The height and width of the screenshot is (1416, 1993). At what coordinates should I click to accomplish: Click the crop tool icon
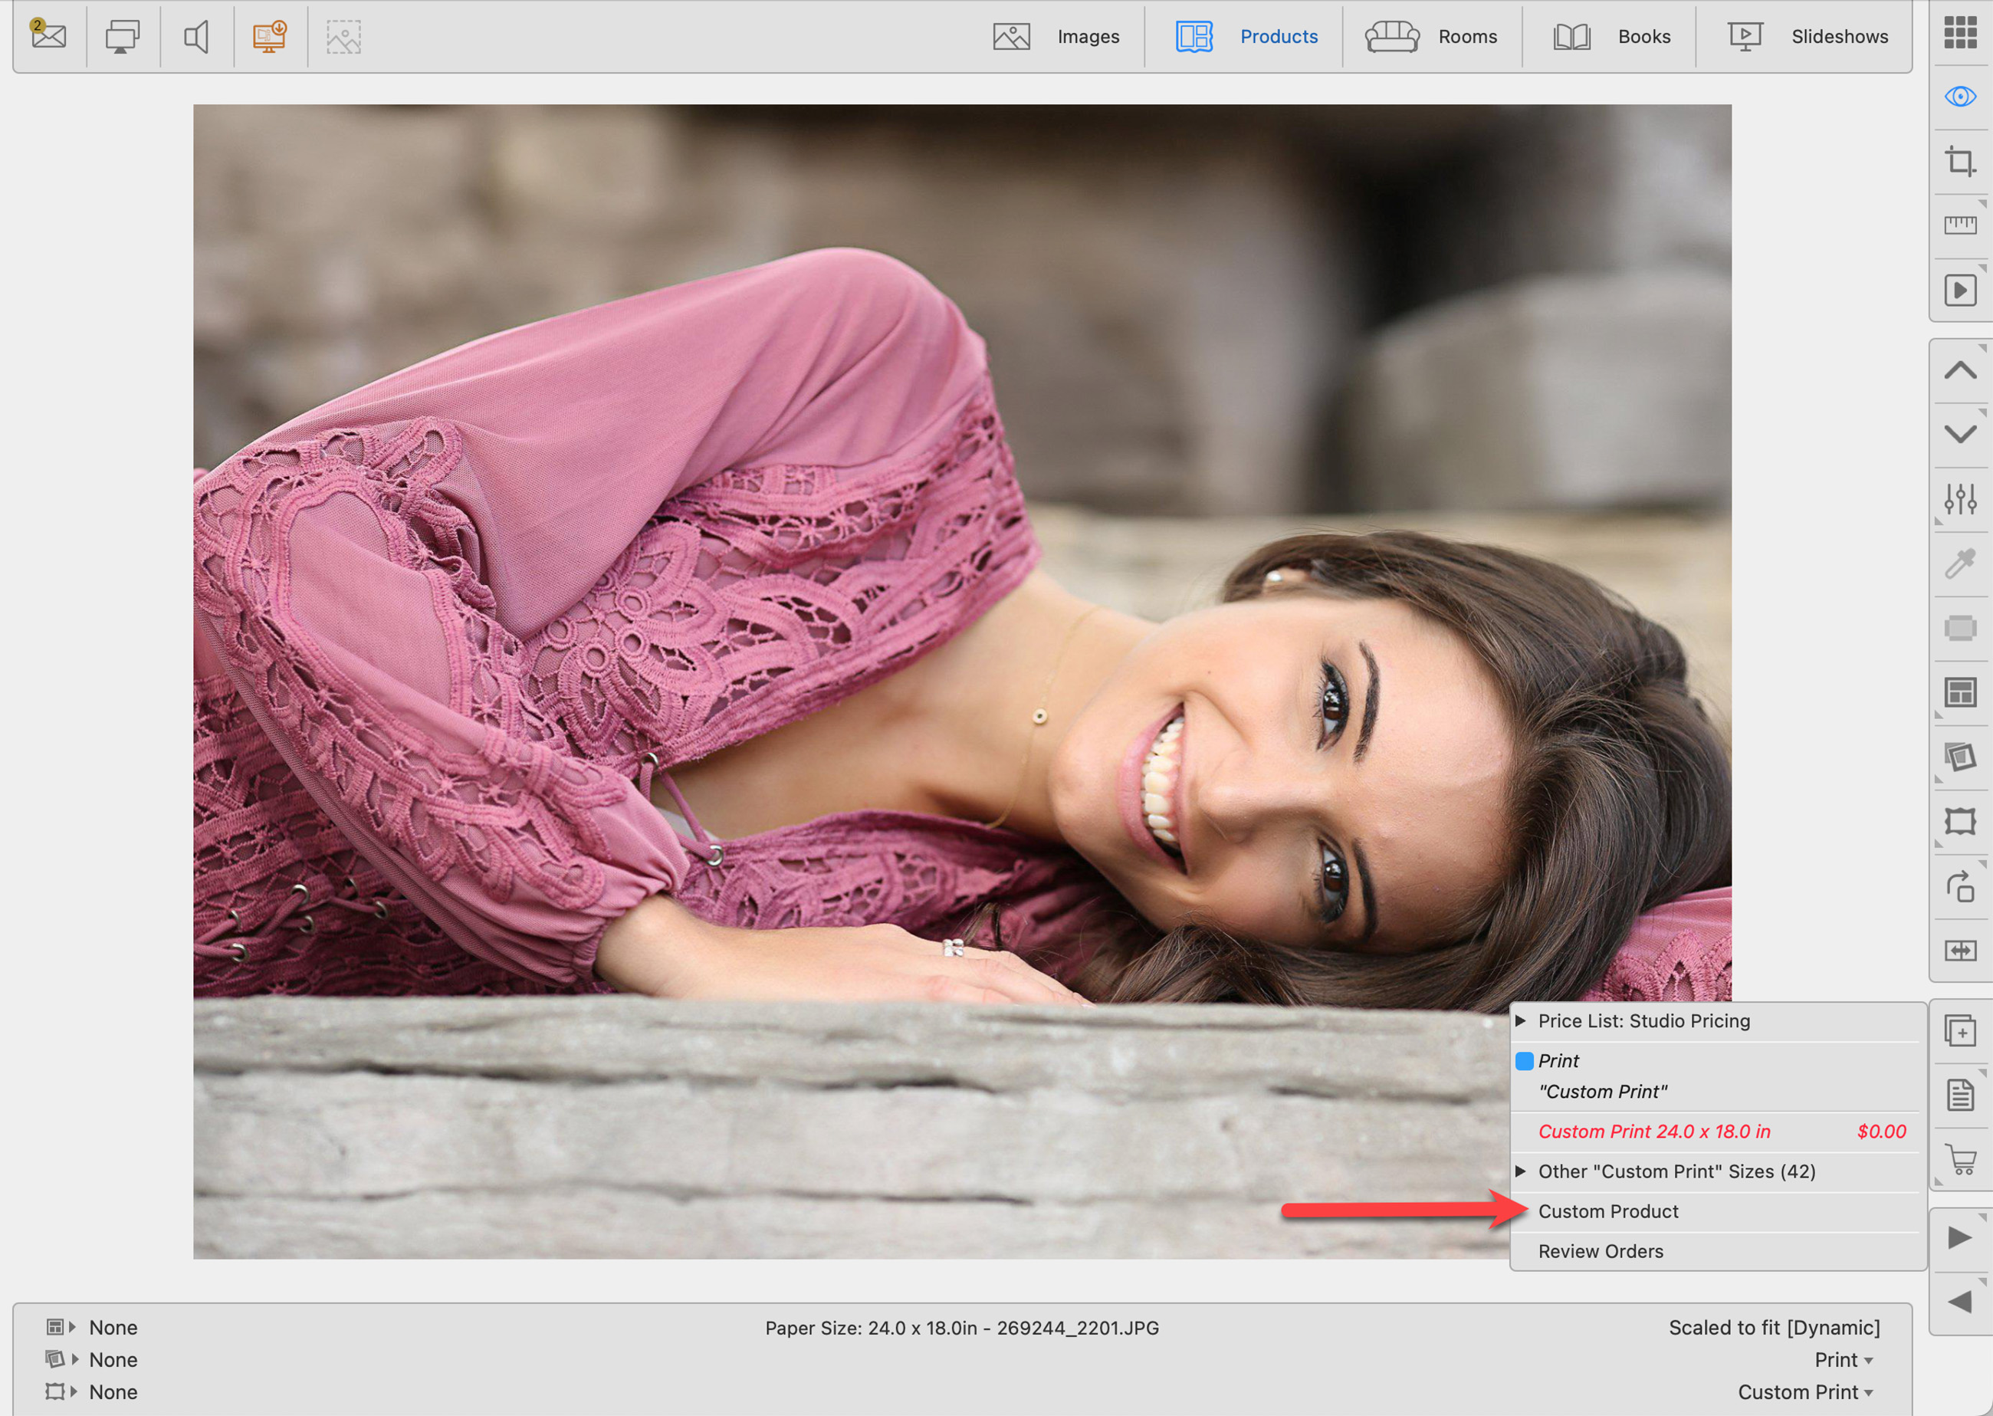pos(1960,161)
